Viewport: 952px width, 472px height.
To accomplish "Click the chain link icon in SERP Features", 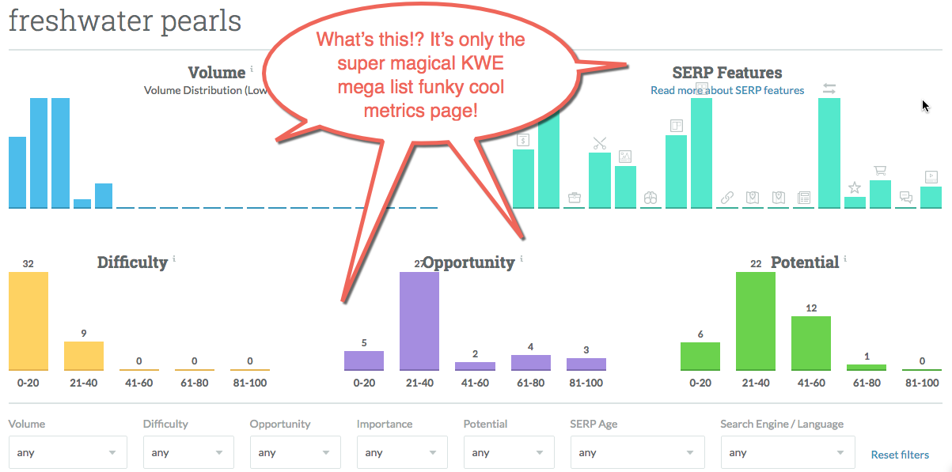I will (x=726, y=197).
